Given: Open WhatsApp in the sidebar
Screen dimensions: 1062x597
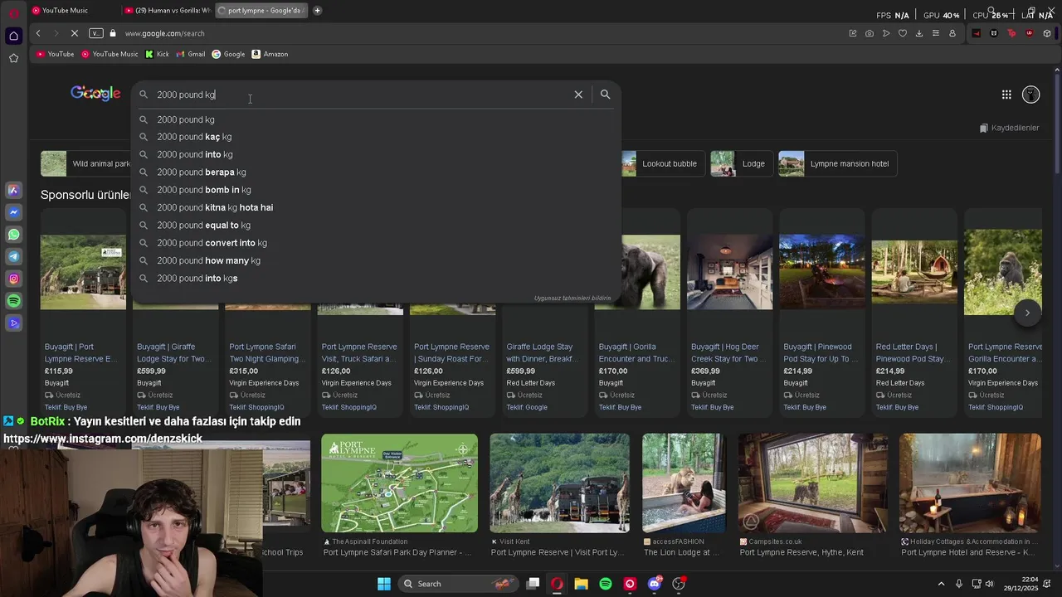Looking at the screenshot, I should [x=13, y=235].
